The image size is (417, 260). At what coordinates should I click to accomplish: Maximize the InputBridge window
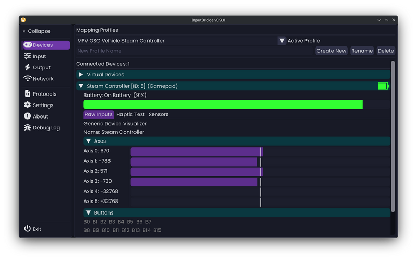pos(386,20)
